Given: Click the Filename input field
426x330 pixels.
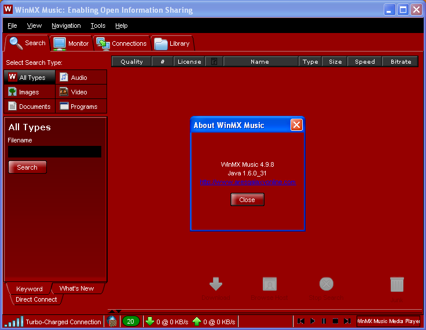Looking at the screenshot, I should click(54, 152).
